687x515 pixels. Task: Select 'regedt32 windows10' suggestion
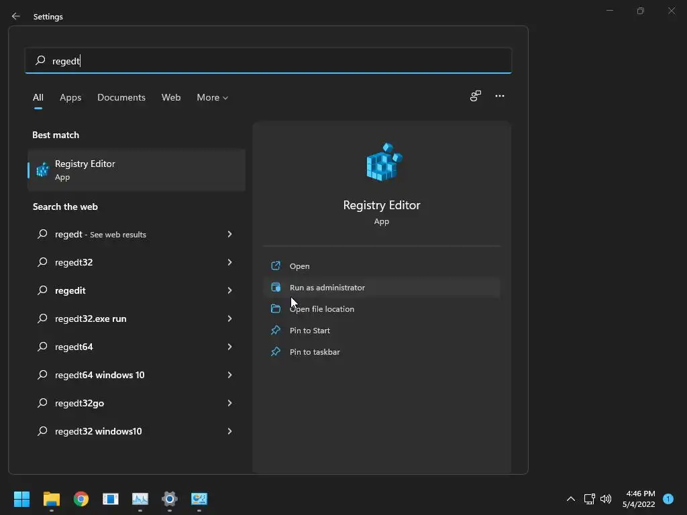(136, 431)
